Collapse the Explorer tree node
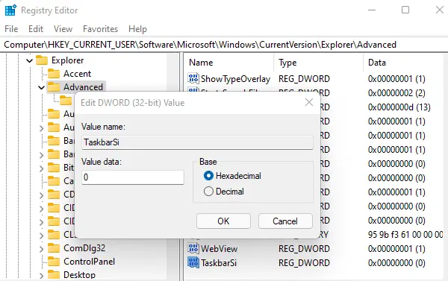448x281 pixels. point(29,60)
